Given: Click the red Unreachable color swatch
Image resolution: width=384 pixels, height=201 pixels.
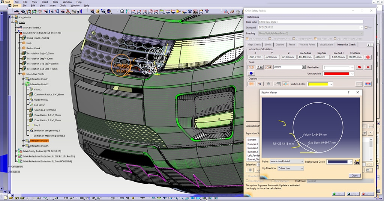Looking at the screenshot, I should tap(336, 74).
